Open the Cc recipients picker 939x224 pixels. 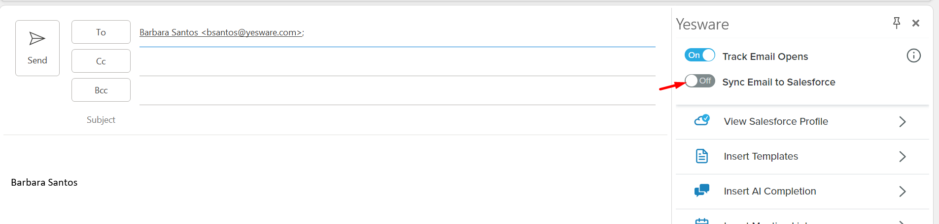click(101, 61)
